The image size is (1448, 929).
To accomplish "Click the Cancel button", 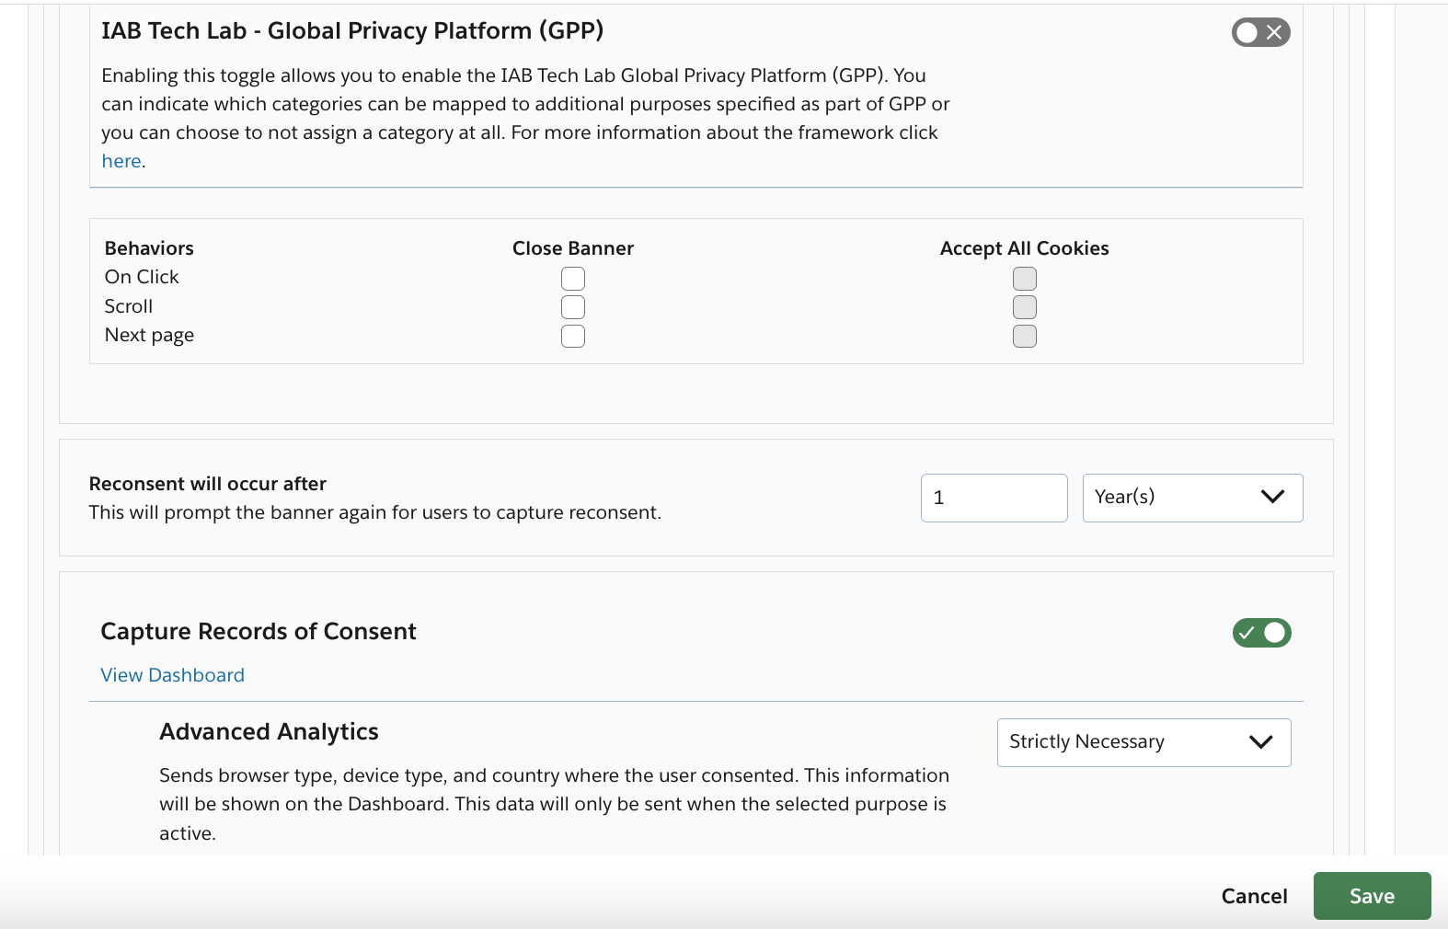I will pyautogui.click(x=1254, y=896).
